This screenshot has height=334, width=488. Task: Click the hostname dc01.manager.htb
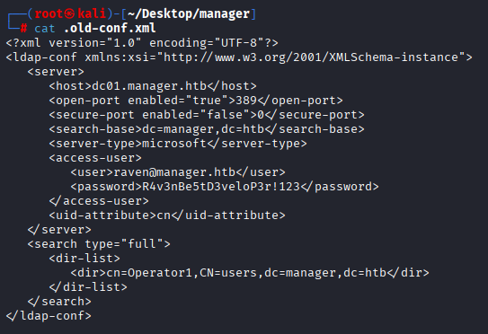[x=149, y=86]
